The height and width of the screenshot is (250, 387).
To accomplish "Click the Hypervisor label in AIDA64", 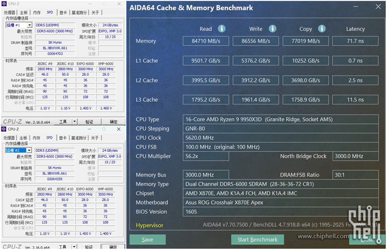I will tap(150, 225).
